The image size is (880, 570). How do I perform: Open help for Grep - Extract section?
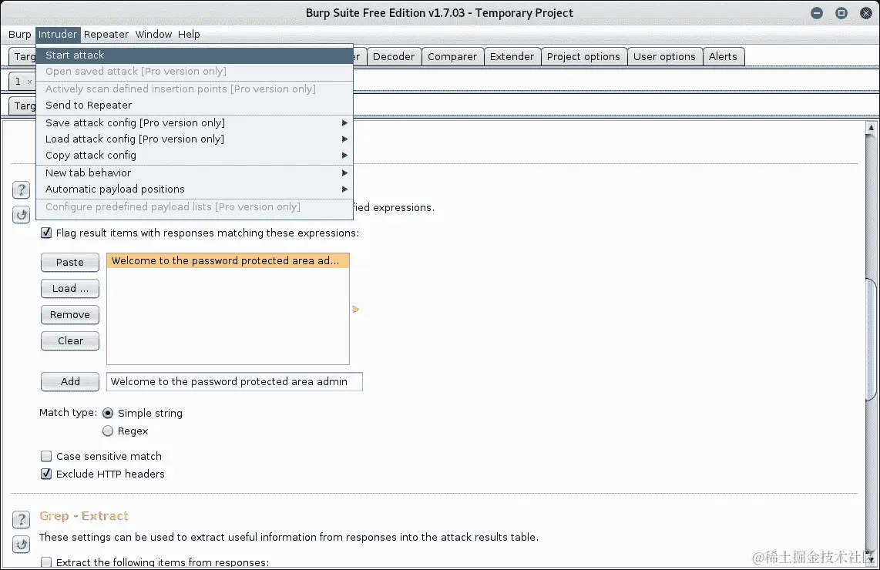(x=22, y=519)
